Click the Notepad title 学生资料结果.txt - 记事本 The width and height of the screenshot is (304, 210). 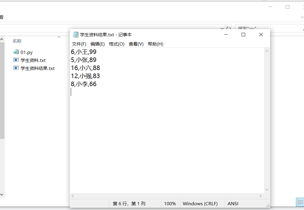point(106,35)
